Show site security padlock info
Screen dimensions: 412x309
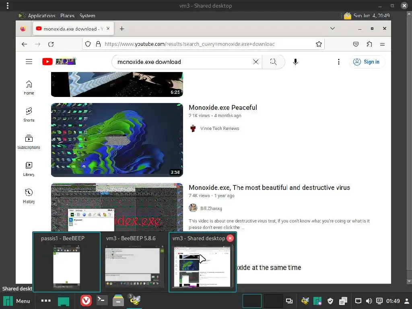click(98, 44)
